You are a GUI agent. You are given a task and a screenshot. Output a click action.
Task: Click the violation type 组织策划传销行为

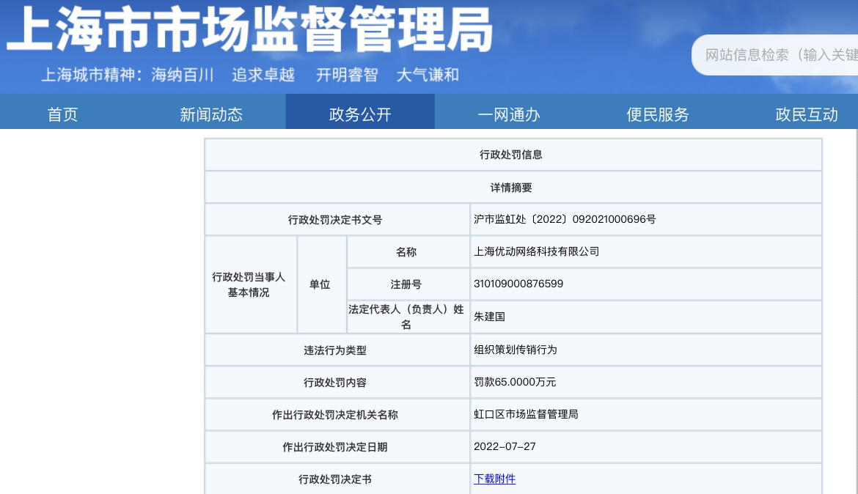click(x=516, y=350)
